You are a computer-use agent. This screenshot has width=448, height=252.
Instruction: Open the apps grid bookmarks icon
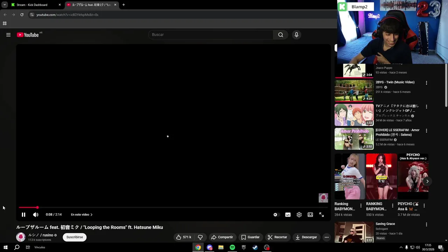(5, 23)
